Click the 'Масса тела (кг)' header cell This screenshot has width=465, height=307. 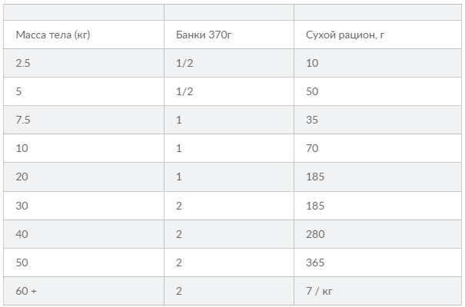click(84, 35)
